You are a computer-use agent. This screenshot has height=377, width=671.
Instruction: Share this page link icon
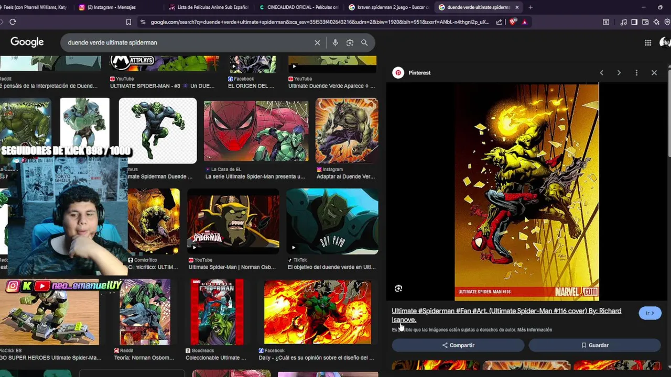(x=499, y=22)
